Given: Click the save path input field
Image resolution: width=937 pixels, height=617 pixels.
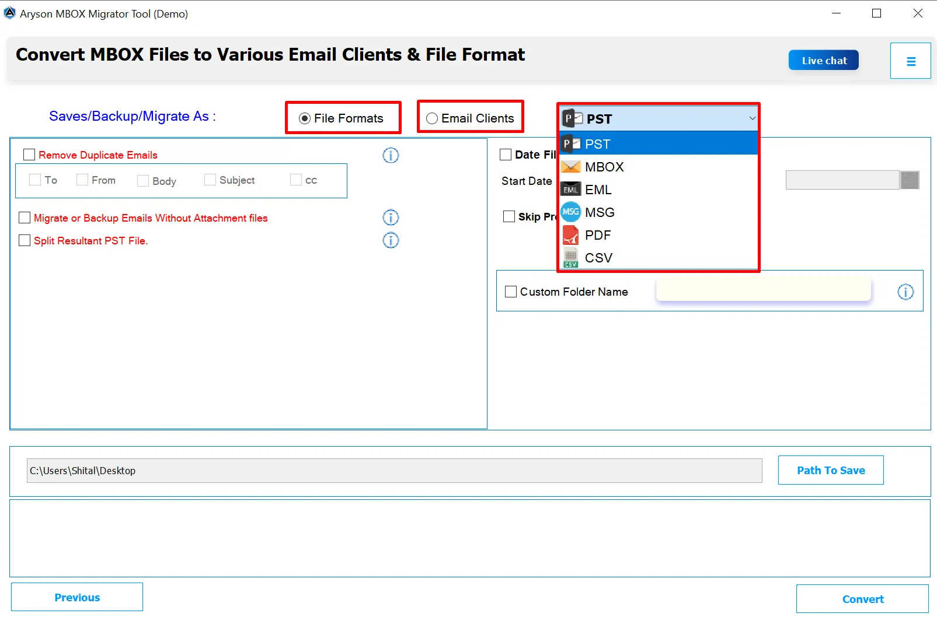Looking at the screenshot, I should point(394,470).
